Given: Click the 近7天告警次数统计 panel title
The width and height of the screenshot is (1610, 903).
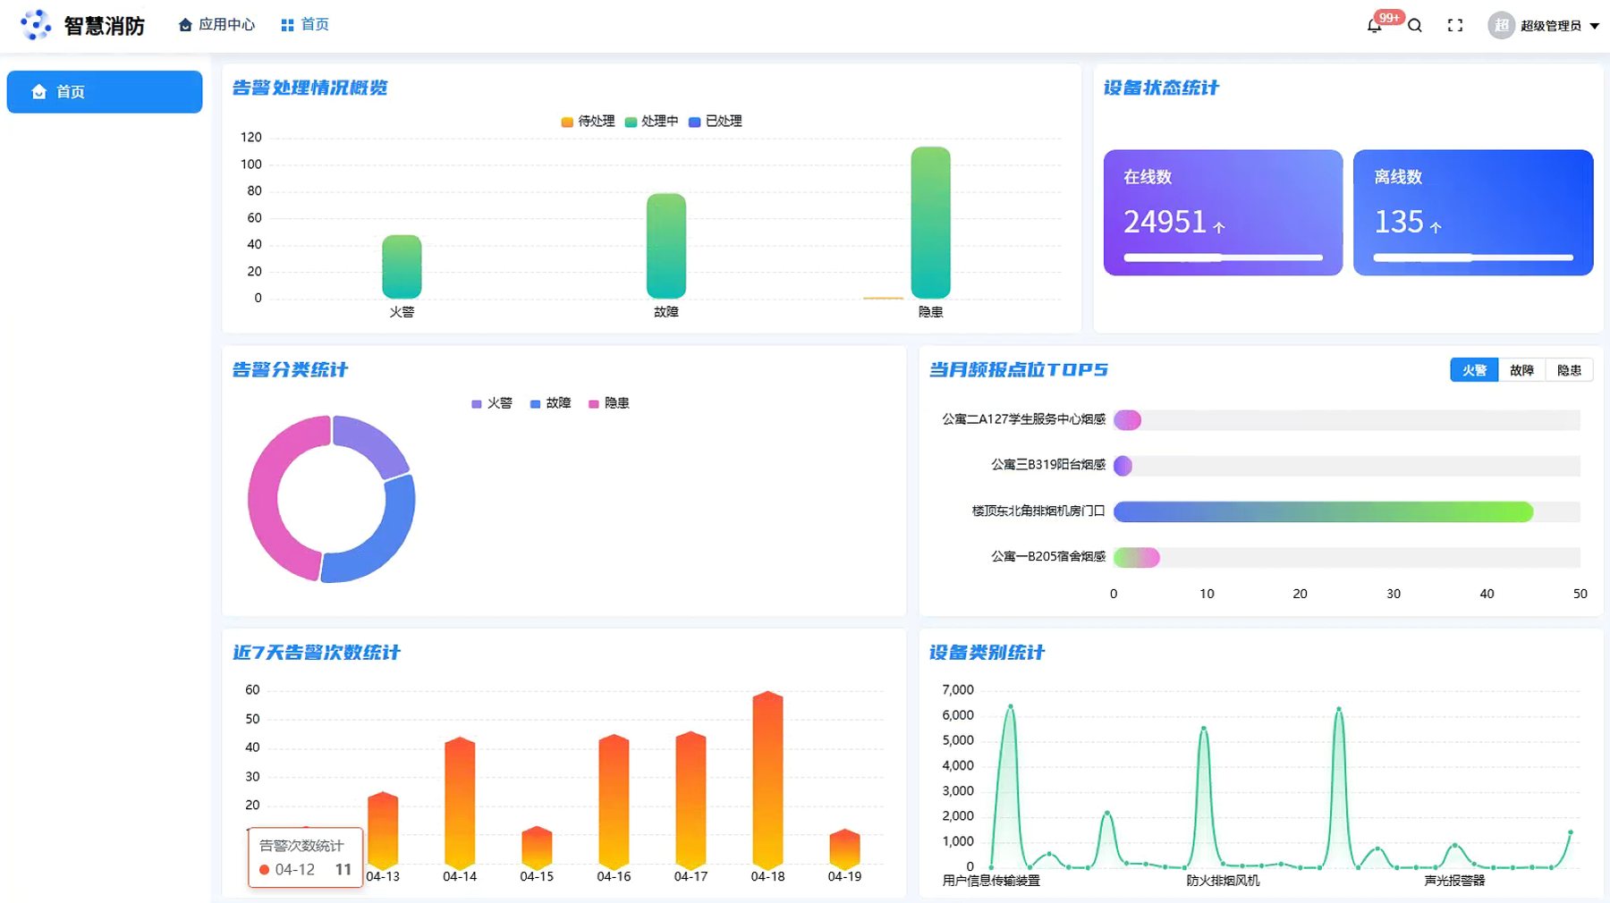Looking at the screenshot, I should click(x=316, y=653).
